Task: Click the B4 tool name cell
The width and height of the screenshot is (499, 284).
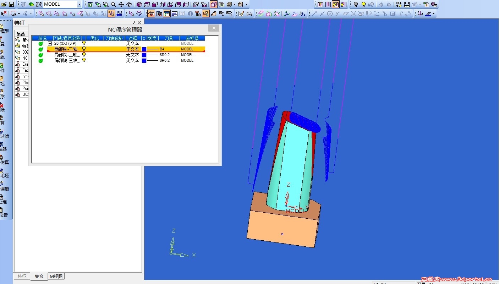Action: 162,49
